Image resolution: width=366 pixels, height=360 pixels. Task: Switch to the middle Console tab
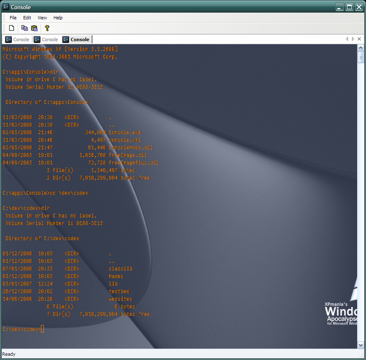[46, 40]
